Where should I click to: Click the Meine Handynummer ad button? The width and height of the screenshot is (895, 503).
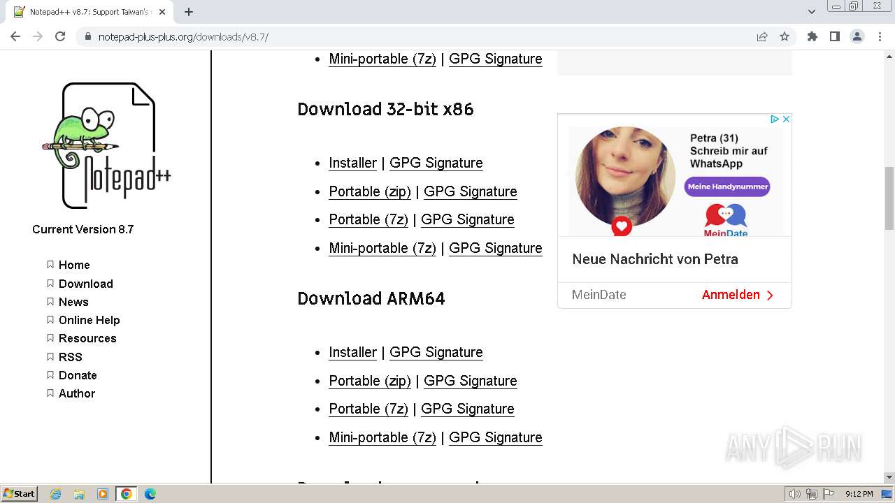(x=727, y=187)
